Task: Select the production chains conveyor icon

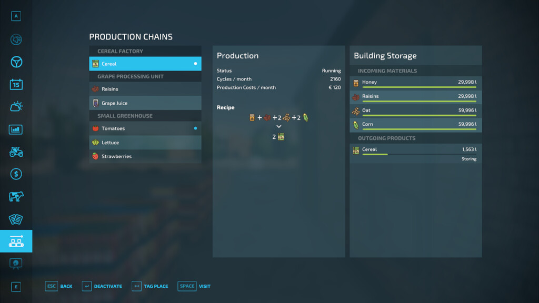Action: coord(16,241)
